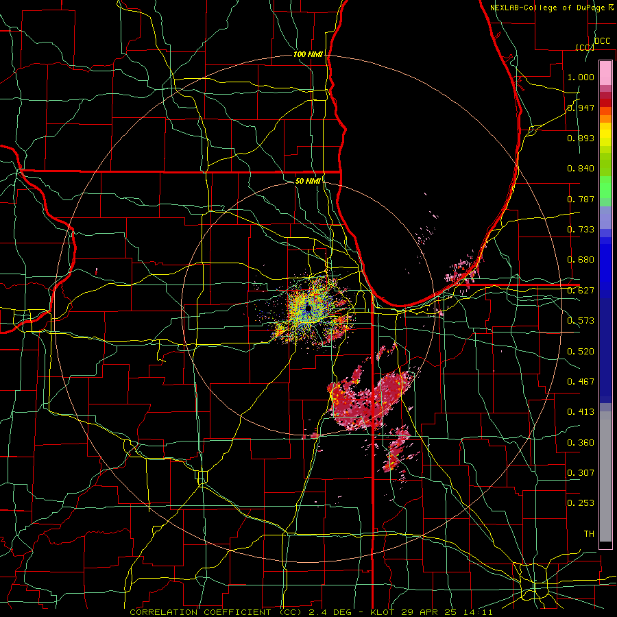Screen dimensions: 617x617
Task: Click the 1.000 scale value
Action: coord(581,77)
